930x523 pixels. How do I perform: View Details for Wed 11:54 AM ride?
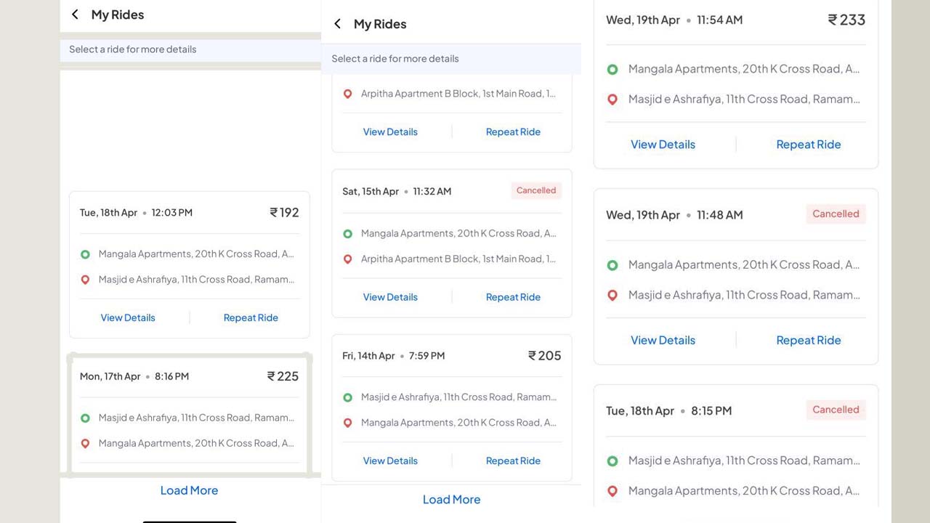pyautogui.click(x=663, y=145)
